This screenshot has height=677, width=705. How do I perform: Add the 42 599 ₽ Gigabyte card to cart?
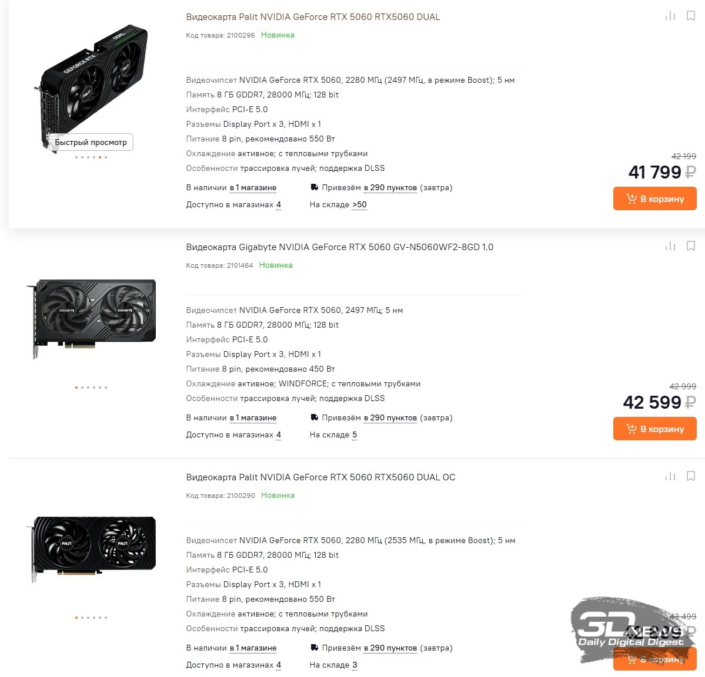654,429
